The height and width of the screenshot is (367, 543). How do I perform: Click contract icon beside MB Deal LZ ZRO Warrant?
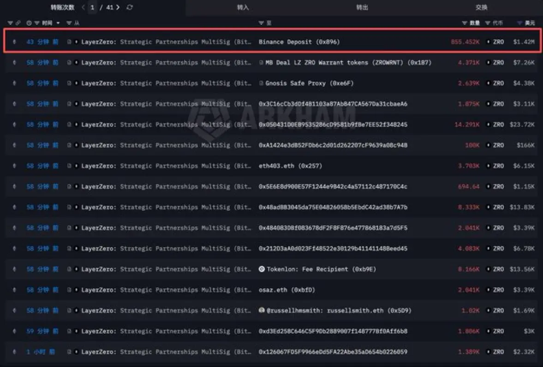tap(261, 63)
